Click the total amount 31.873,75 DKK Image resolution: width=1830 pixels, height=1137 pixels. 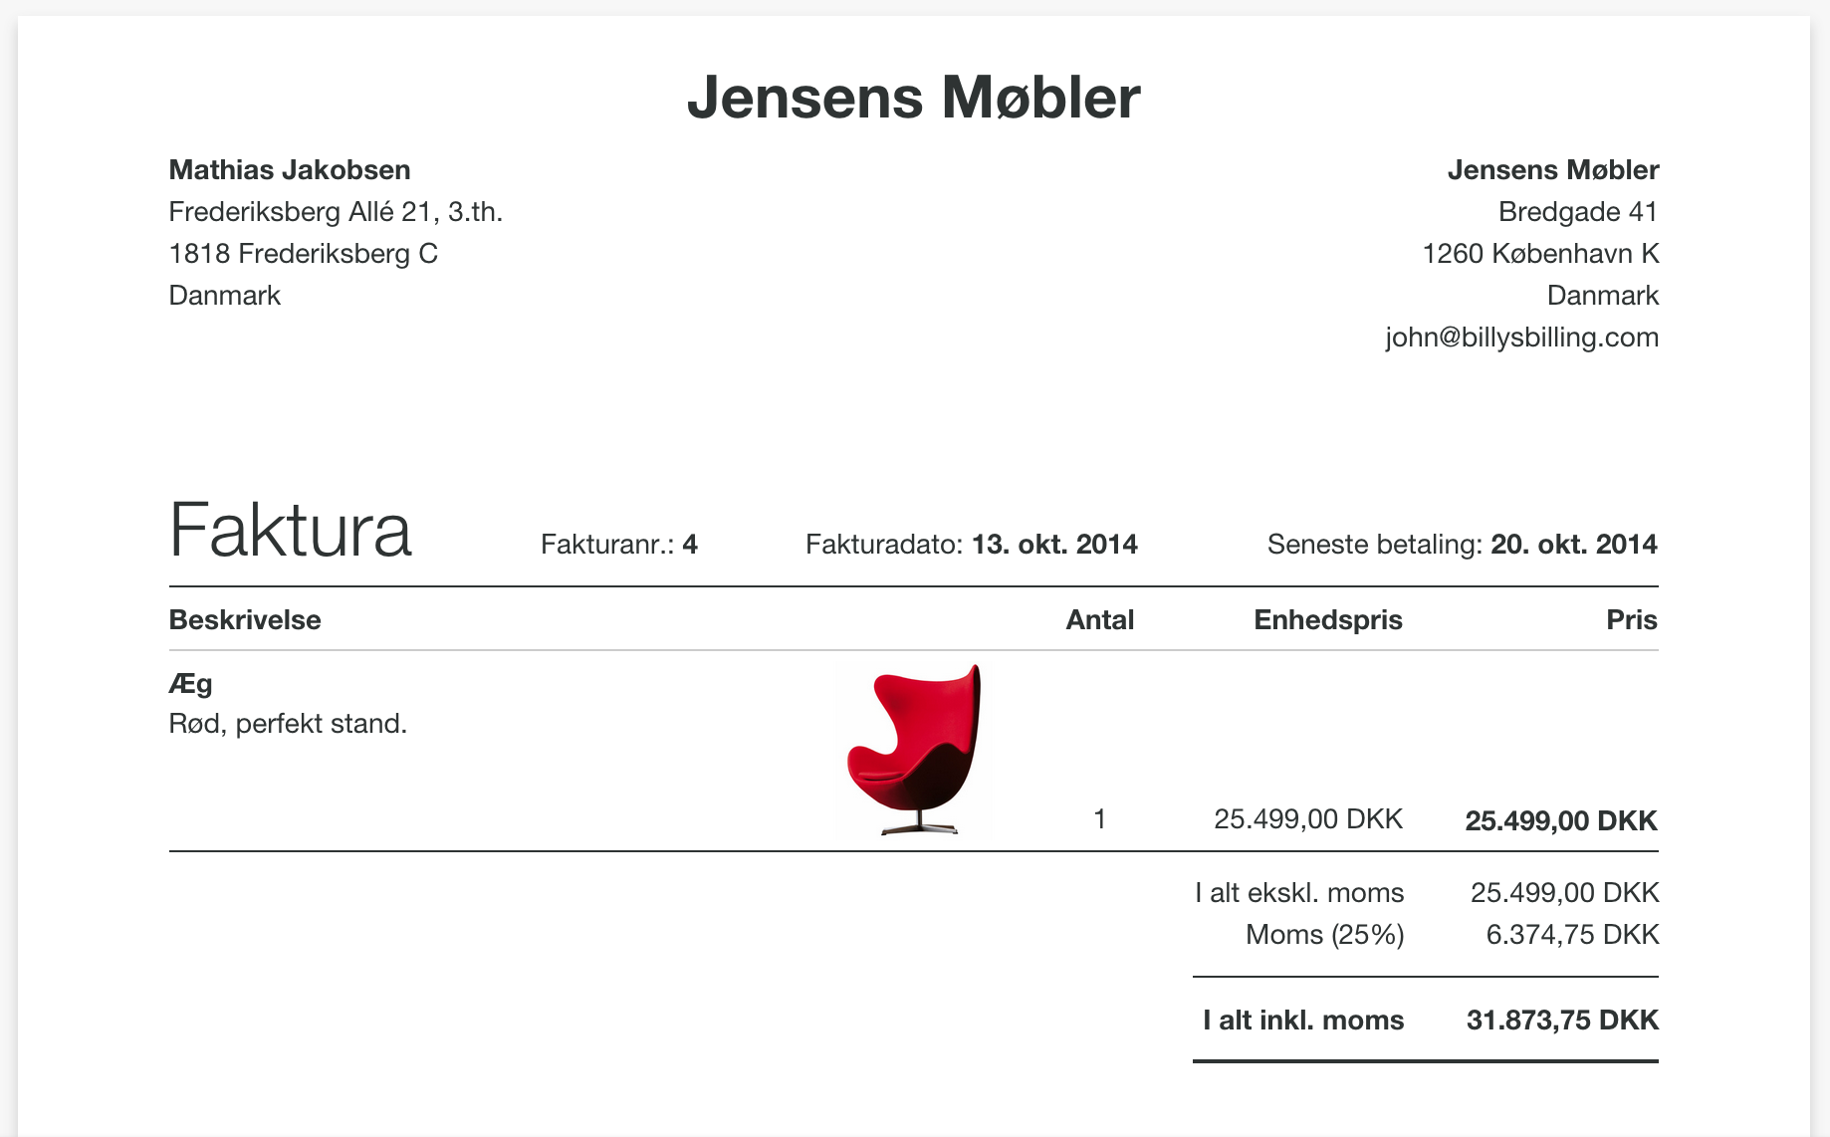pyautogui.click(x=1562, y=1021)
